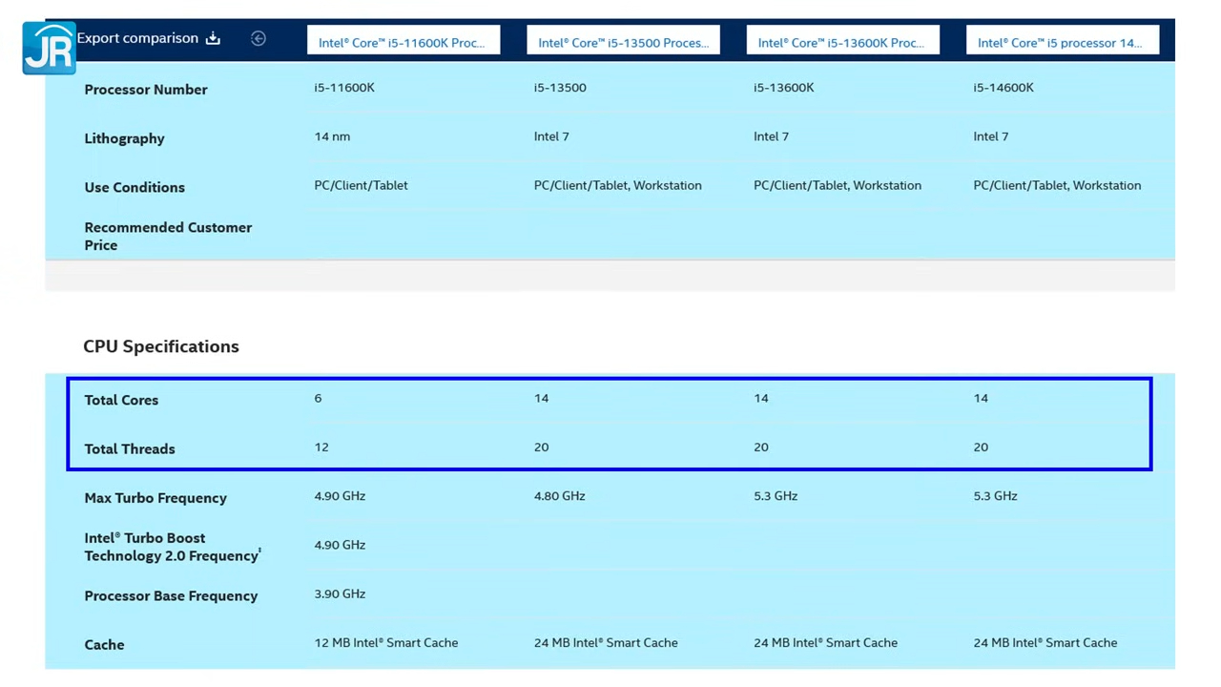Click Intel Turbo Boost Technology 2.0 Frequency label
The image size is (1221, 687).
point(173,547)
